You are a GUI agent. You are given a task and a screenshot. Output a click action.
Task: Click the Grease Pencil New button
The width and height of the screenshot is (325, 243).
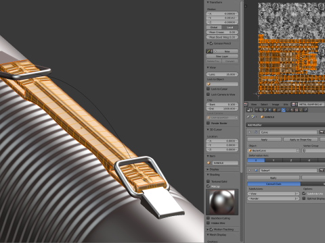226,51
